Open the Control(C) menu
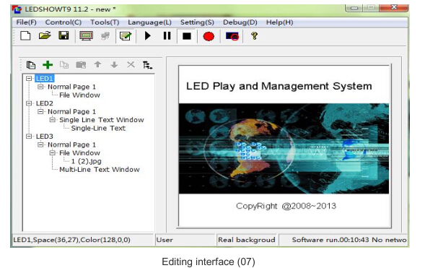The image size is (425, 268). [x=63, y=22]
